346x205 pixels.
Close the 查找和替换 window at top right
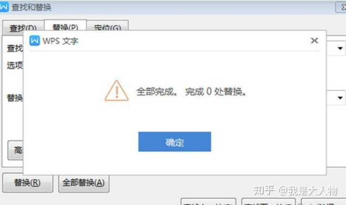click(x=341, y=7)
